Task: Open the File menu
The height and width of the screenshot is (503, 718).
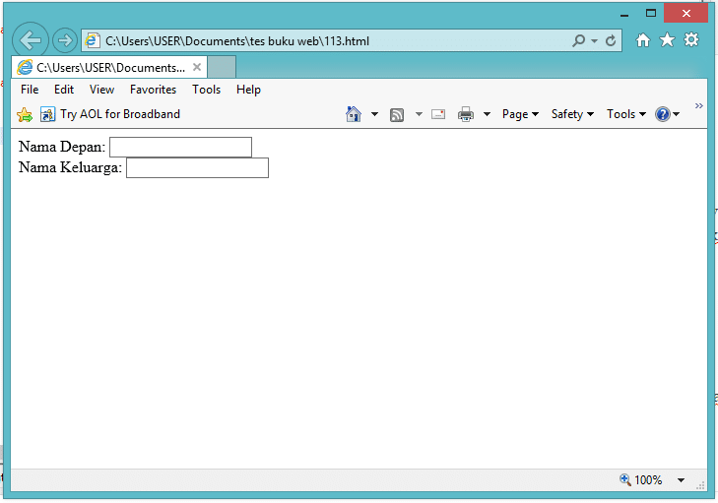Action: [30, 90]
